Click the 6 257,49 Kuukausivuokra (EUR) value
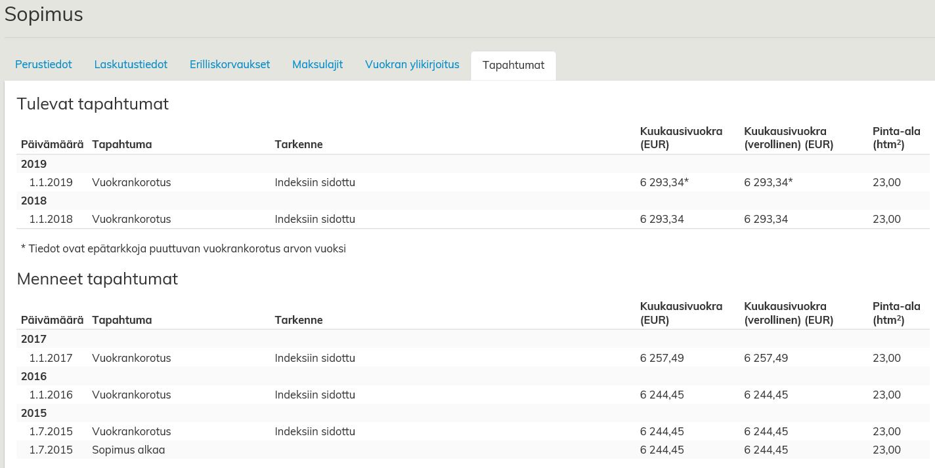Screen dimensions: 935x468 point(662,358)
